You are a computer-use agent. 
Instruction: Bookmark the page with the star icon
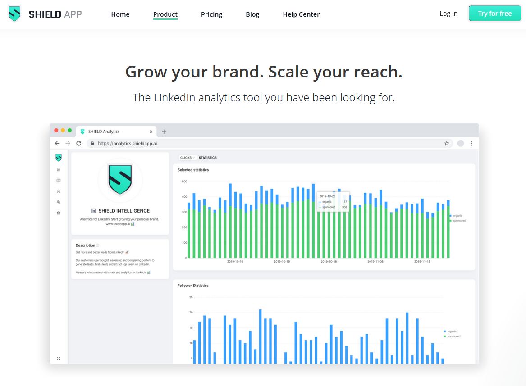(447, 144)
